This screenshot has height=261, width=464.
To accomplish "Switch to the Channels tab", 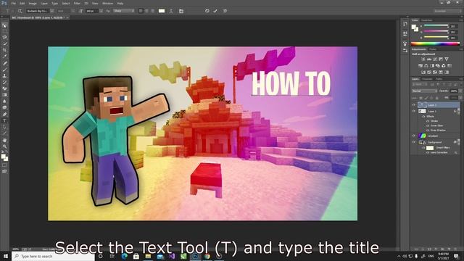I will [427, 79].
